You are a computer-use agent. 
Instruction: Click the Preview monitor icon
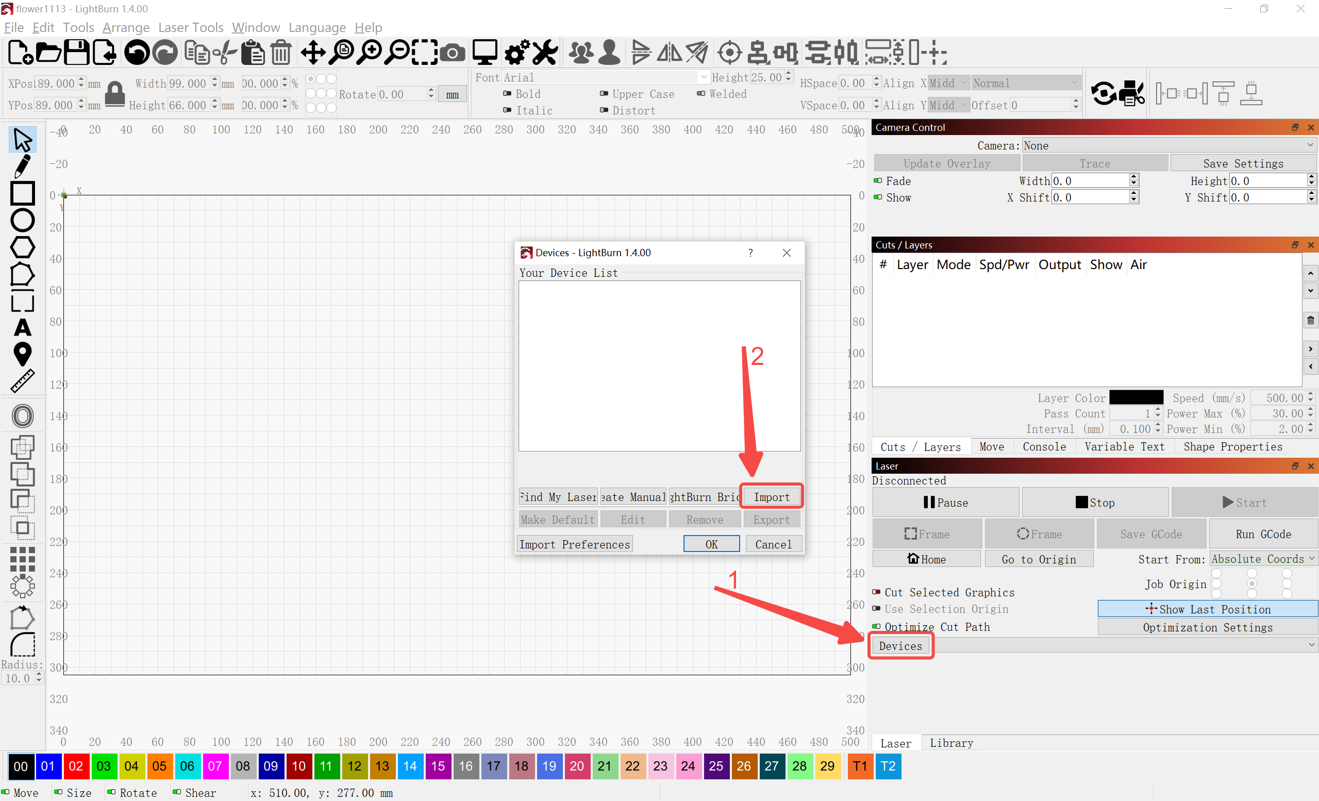point(485,53)
